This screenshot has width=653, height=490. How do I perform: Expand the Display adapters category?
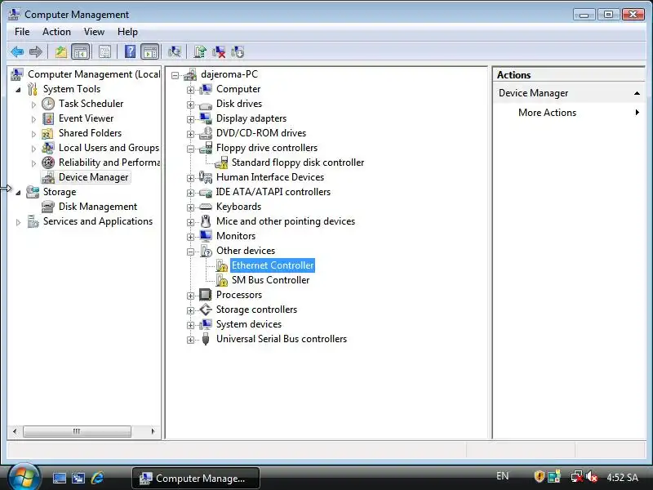pos(190,119)
